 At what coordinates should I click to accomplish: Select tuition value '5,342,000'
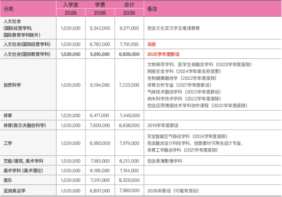tap(100, 28)
